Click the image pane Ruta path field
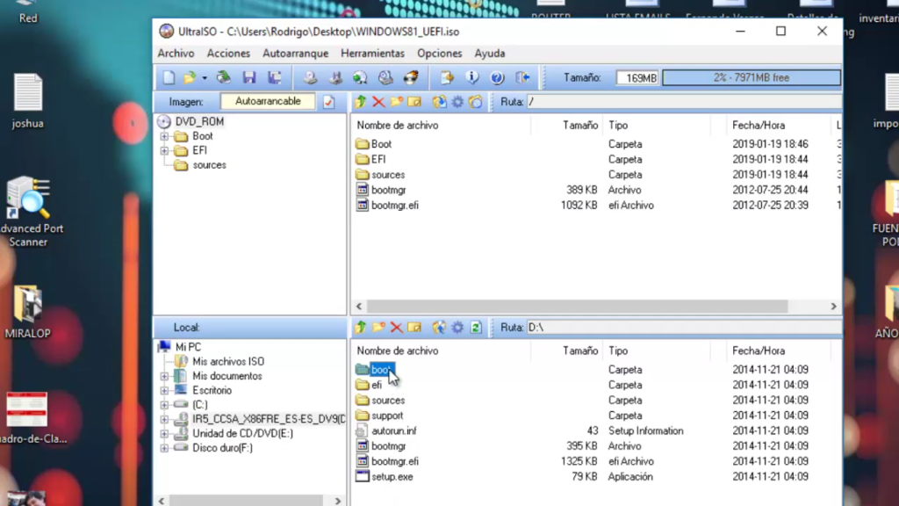899x506 pixels. point(684,102)
